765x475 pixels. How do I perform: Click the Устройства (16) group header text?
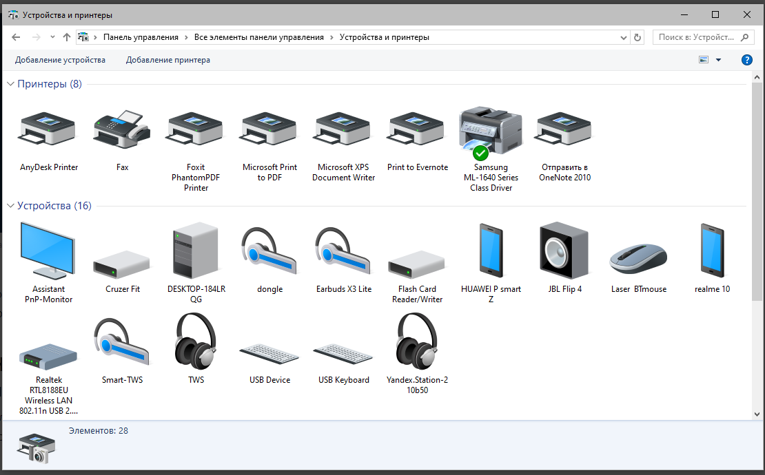click(x=54, y=206)
